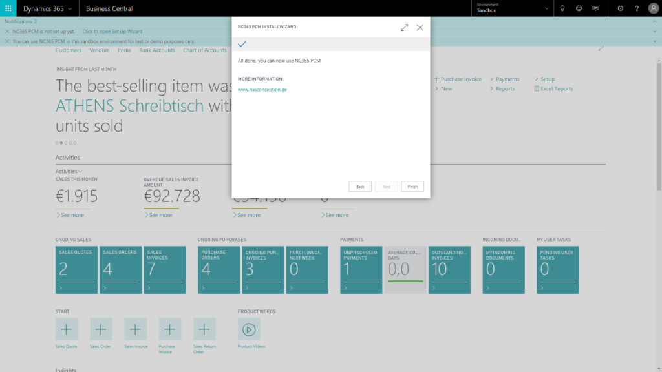Select the last headline carousel dot

(75, 143)
